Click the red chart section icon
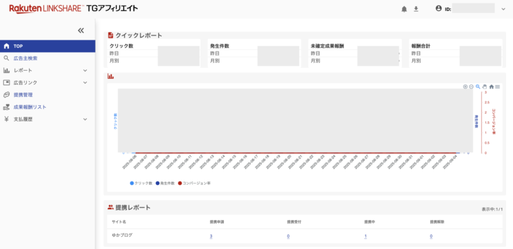The width and height of the screenshot is (513, 249). tap(110, 76)
